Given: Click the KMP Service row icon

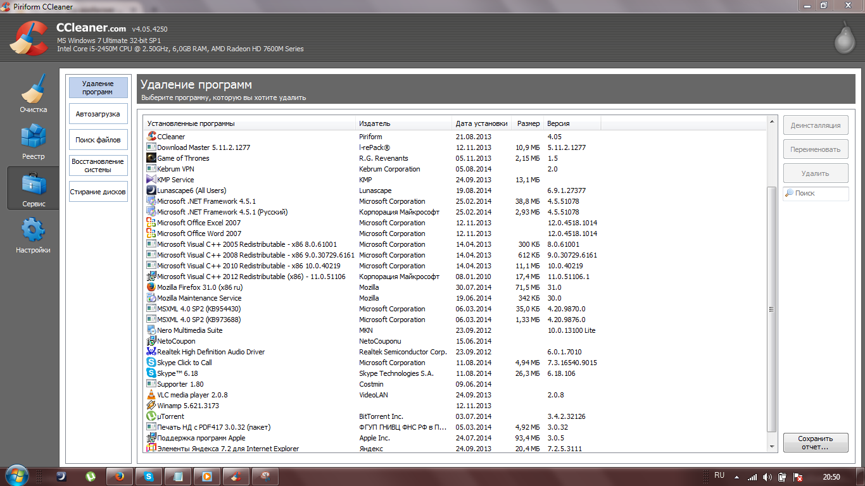Looking at the screenshot, I should click(x=151, y=180).
